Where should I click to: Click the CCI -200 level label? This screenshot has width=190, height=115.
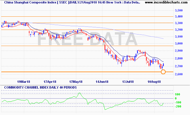(178, 106)
